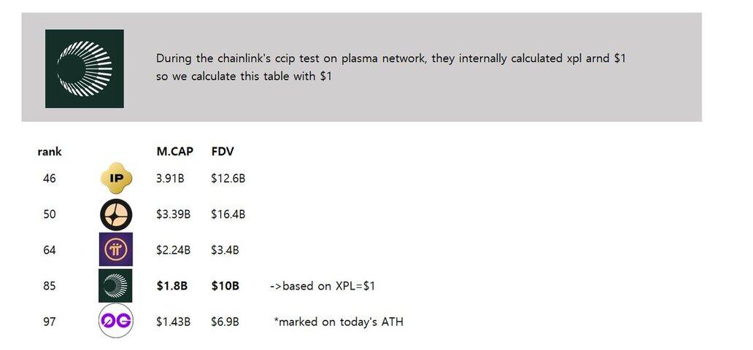Click the M.CAP column header
Viewport: 753px width, 350px height.
pos(175,152)
